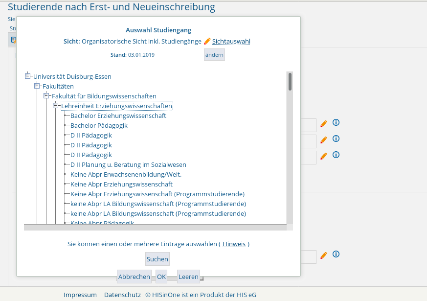Select D II Planung u. Beratung im Sozialwesen
Screen dimensions: 427x301
[128, 165]
